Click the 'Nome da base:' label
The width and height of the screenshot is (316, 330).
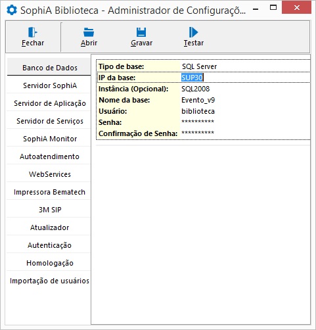pos(124,100)
